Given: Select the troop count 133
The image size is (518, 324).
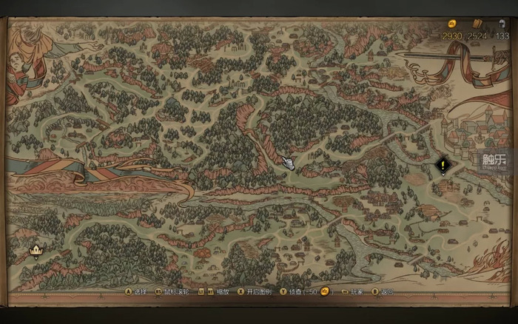Looking at the screenshot, I should tap(502, 36).
